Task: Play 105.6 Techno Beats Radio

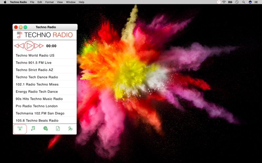Action: pos(45,120)
